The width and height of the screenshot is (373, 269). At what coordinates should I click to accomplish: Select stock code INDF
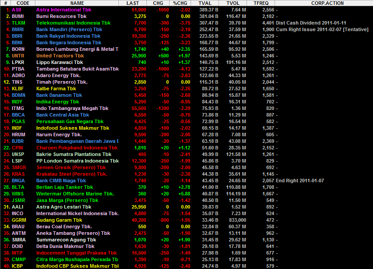(17, 128)
